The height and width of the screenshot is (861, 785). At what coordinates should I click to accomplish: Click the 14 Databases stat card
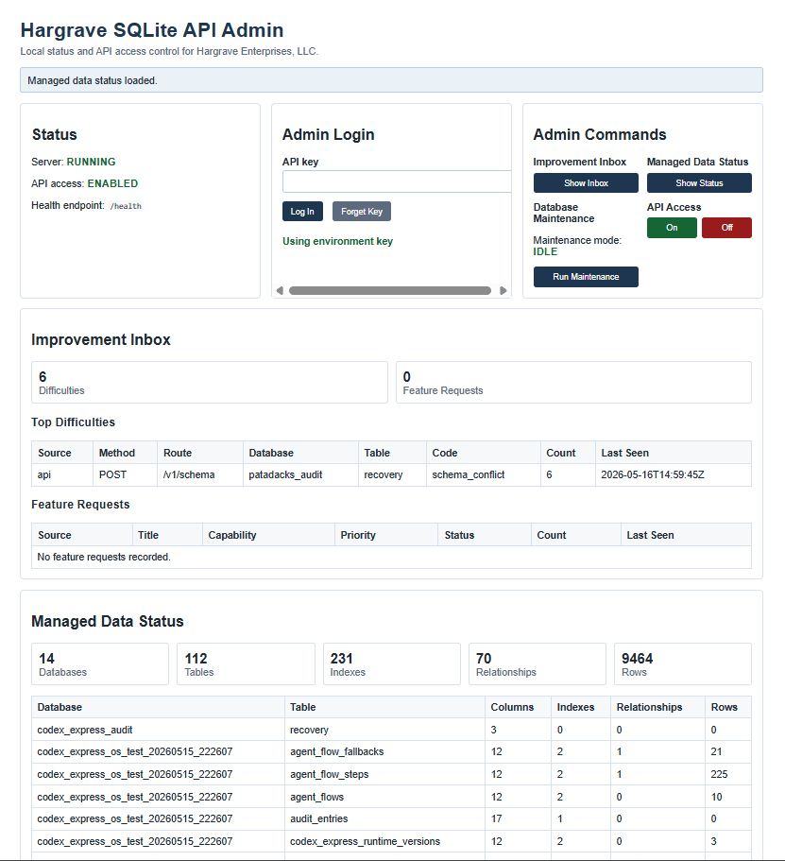(x=100, y=663)
